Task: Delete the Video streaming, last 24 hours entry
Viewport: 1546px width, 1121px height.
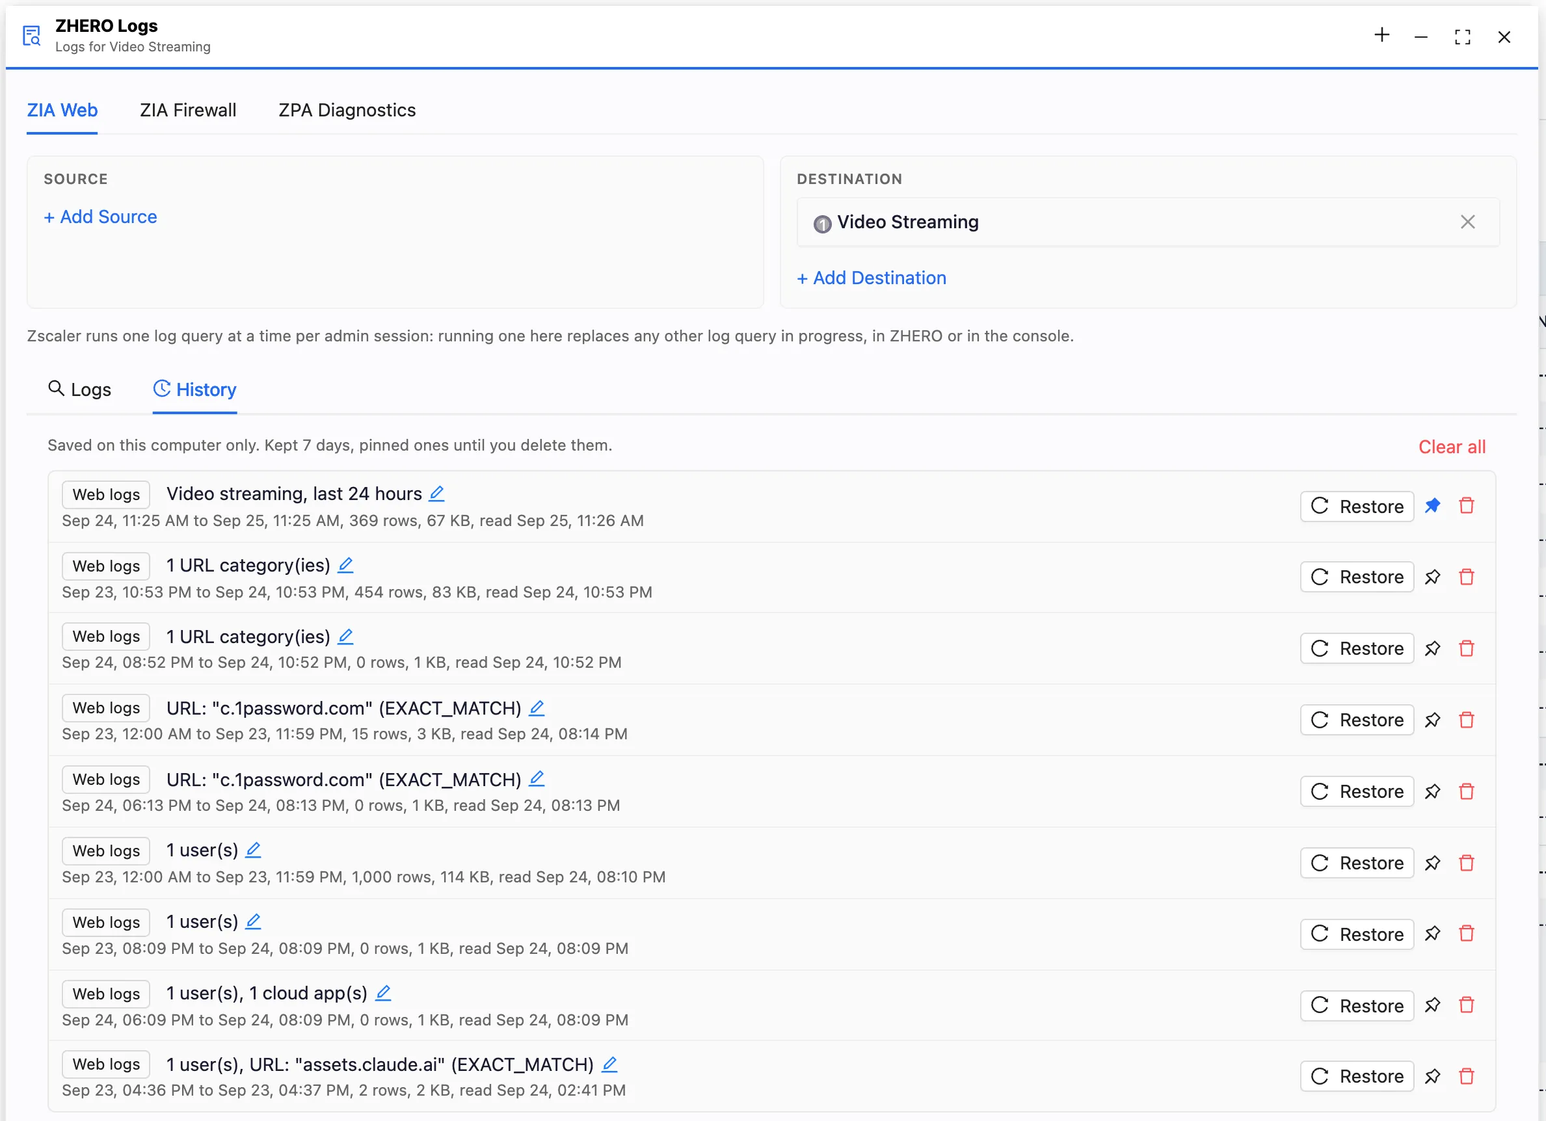Action: tap(1466, 506)
